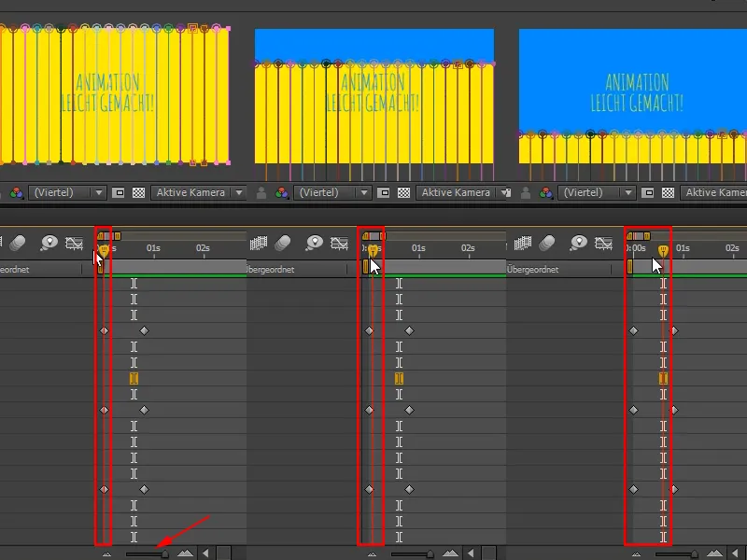Click the 01s ruler label in left timeline
This screenshot has width=747, height=560.
153,248
